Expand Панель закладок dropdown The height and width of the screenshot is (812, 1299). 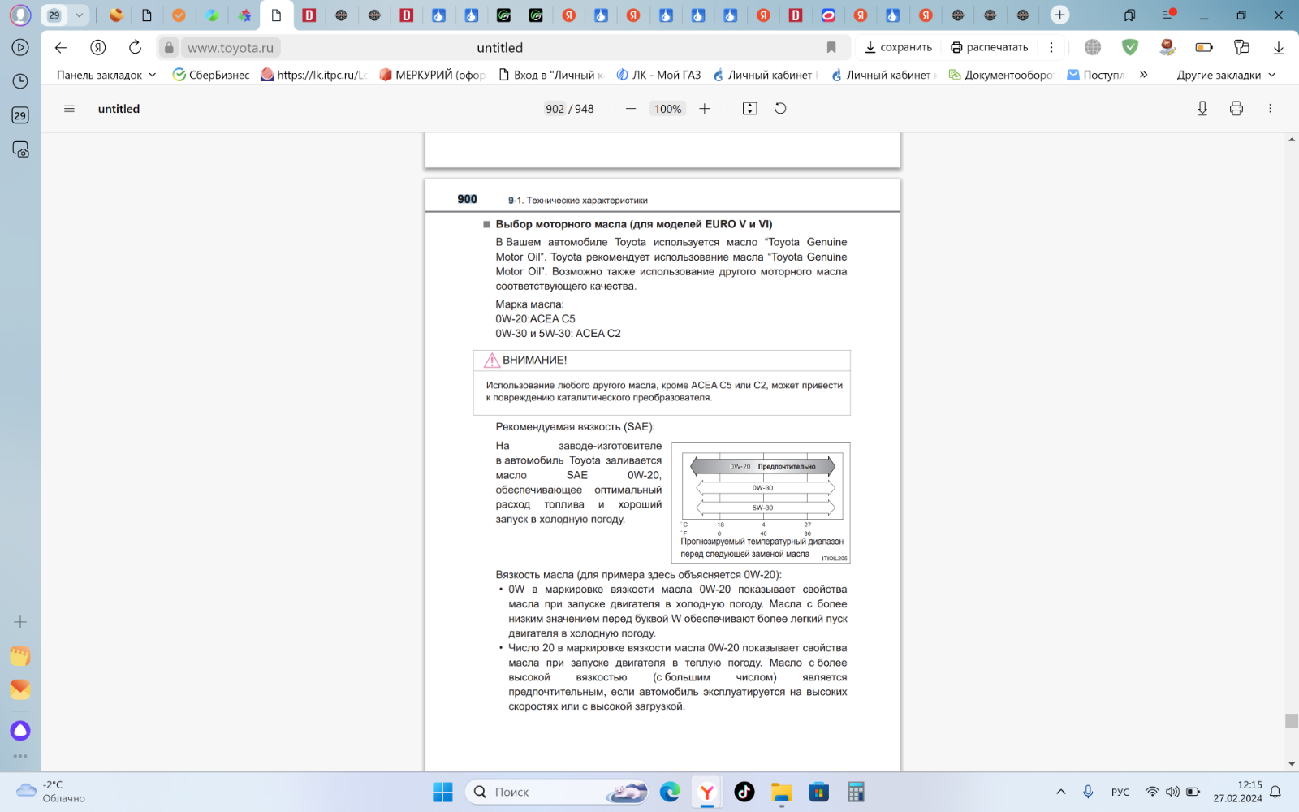coord(106,75)
